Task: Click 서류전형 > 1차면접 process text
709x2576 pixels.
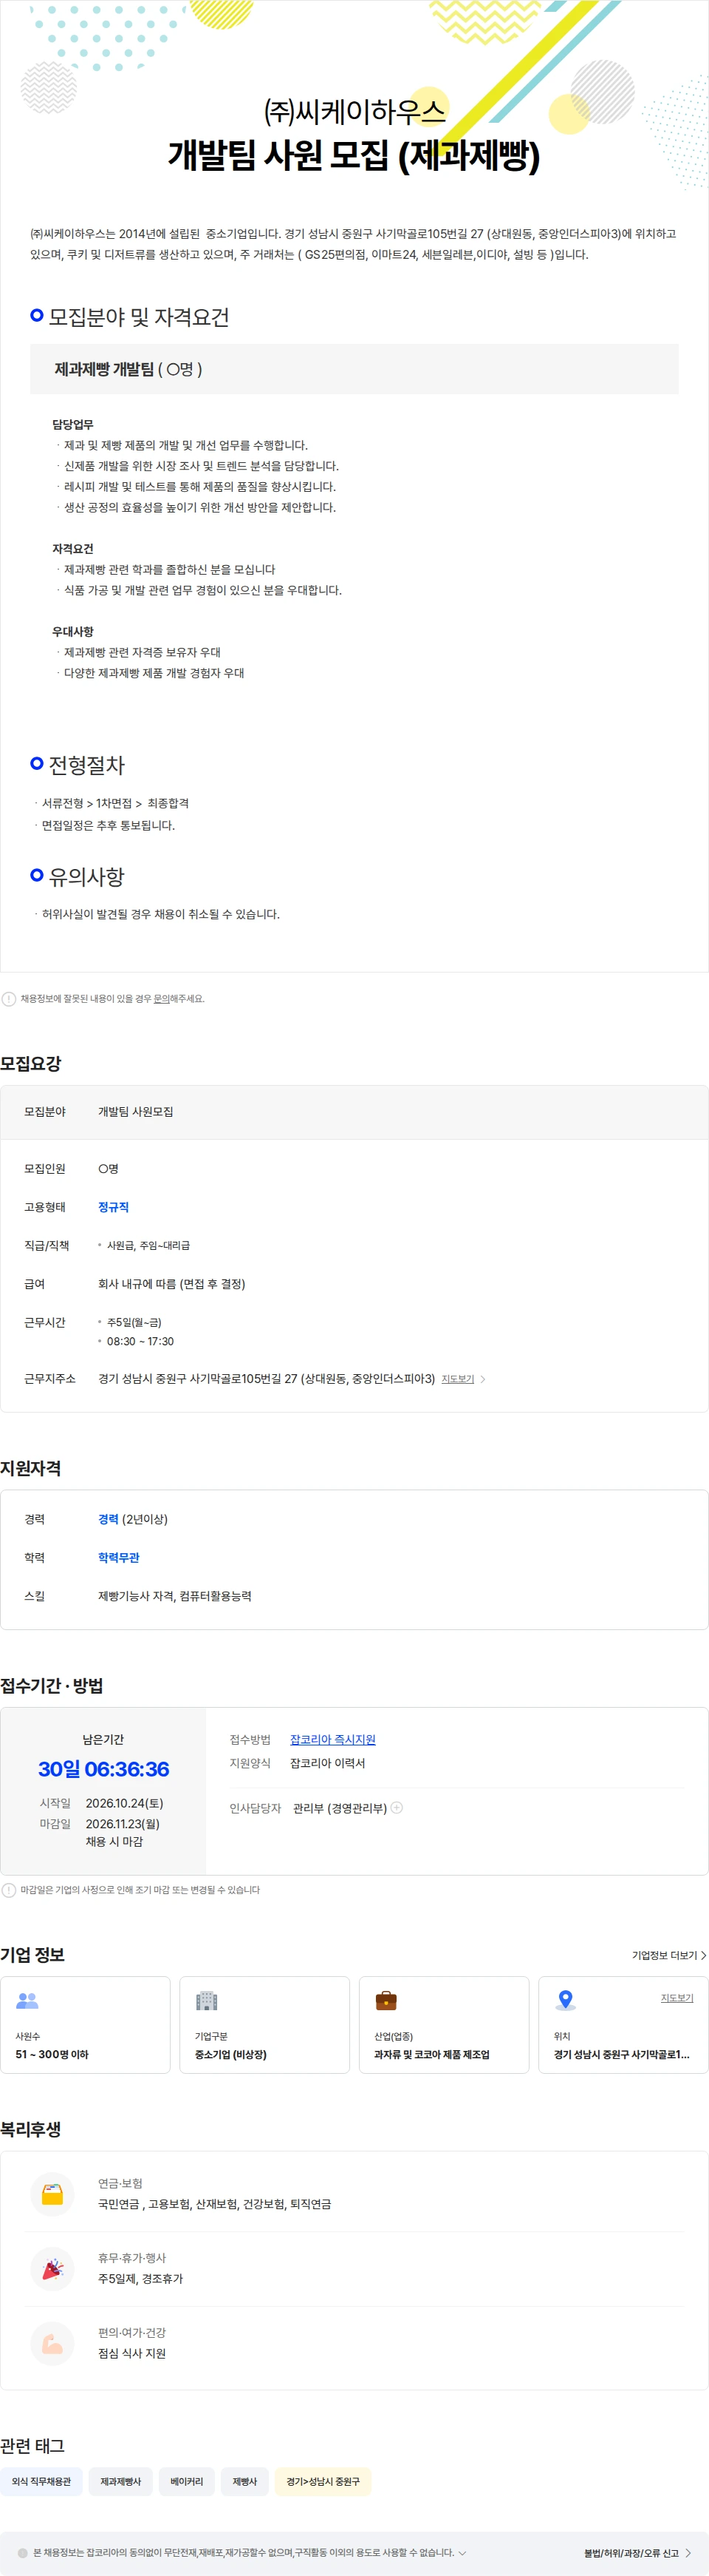Action: (x=116, y=803)
